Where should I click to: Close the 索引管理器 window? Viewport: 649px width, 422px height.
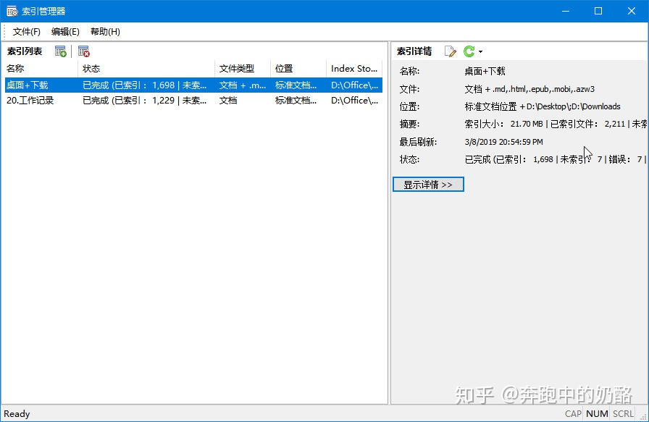[631, 11]
